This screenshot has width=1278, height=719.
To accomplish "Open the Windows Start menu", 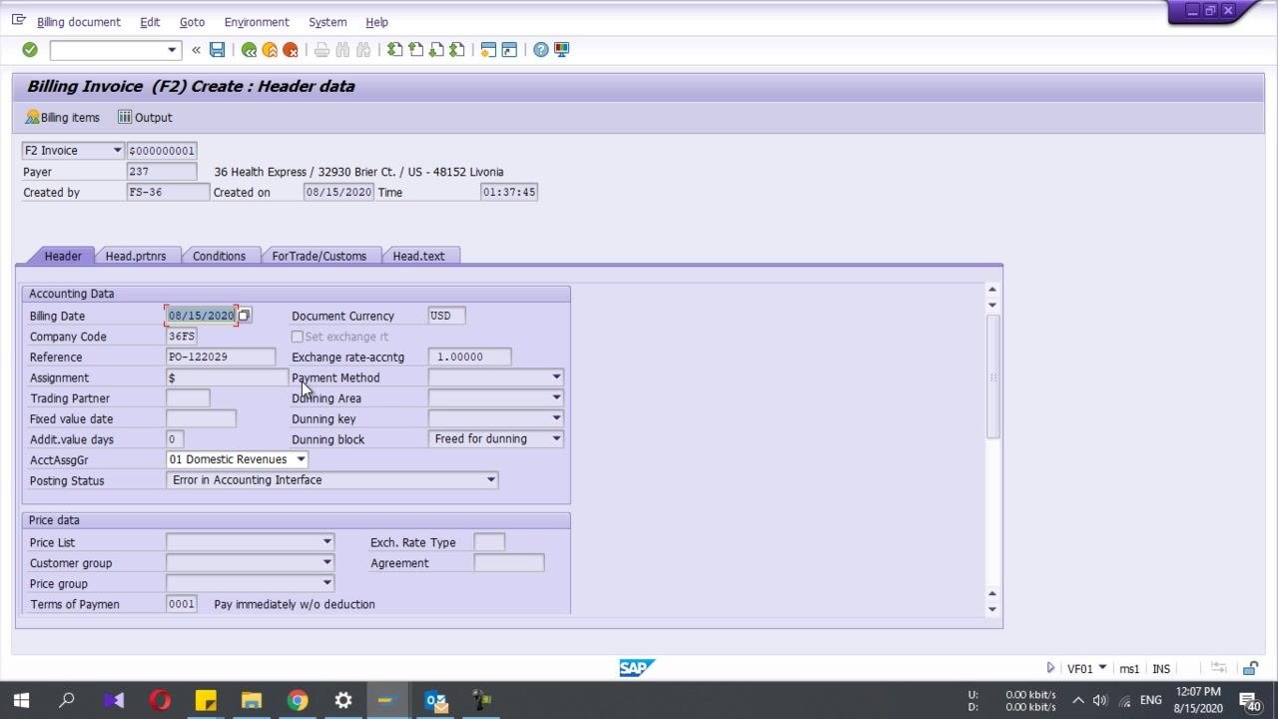I will (21, 700).
